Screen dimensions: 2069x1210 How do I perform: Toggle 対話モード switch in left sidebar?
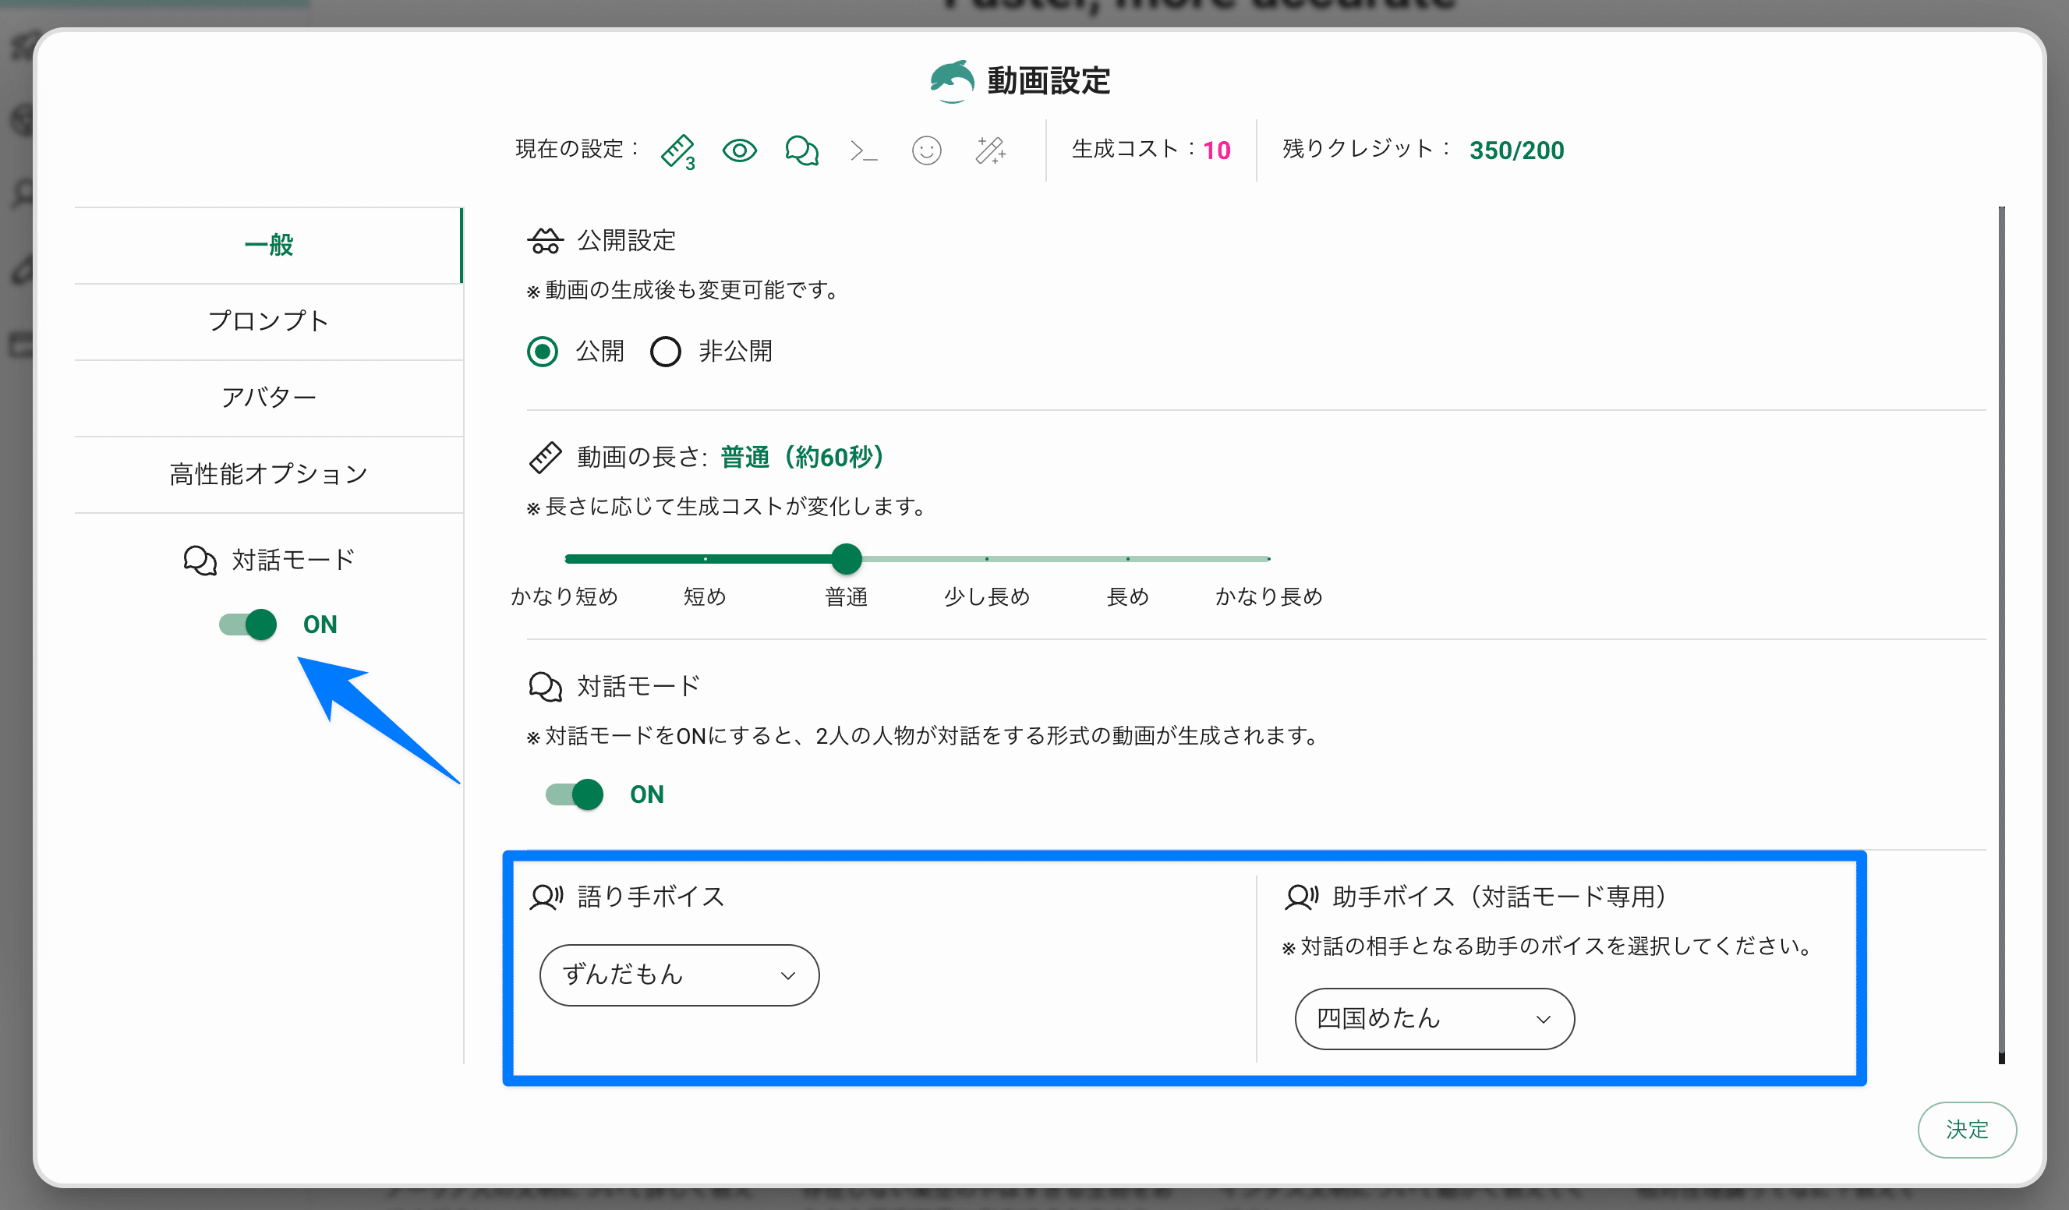point(249,624)
